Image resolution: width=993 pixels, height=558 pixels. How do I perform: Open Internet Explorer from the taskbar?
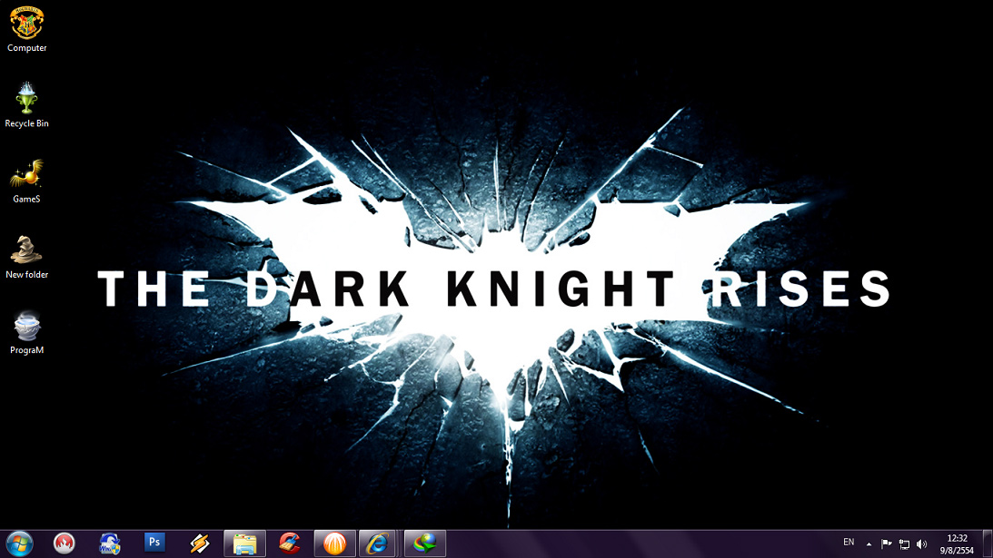coord(378,543)
